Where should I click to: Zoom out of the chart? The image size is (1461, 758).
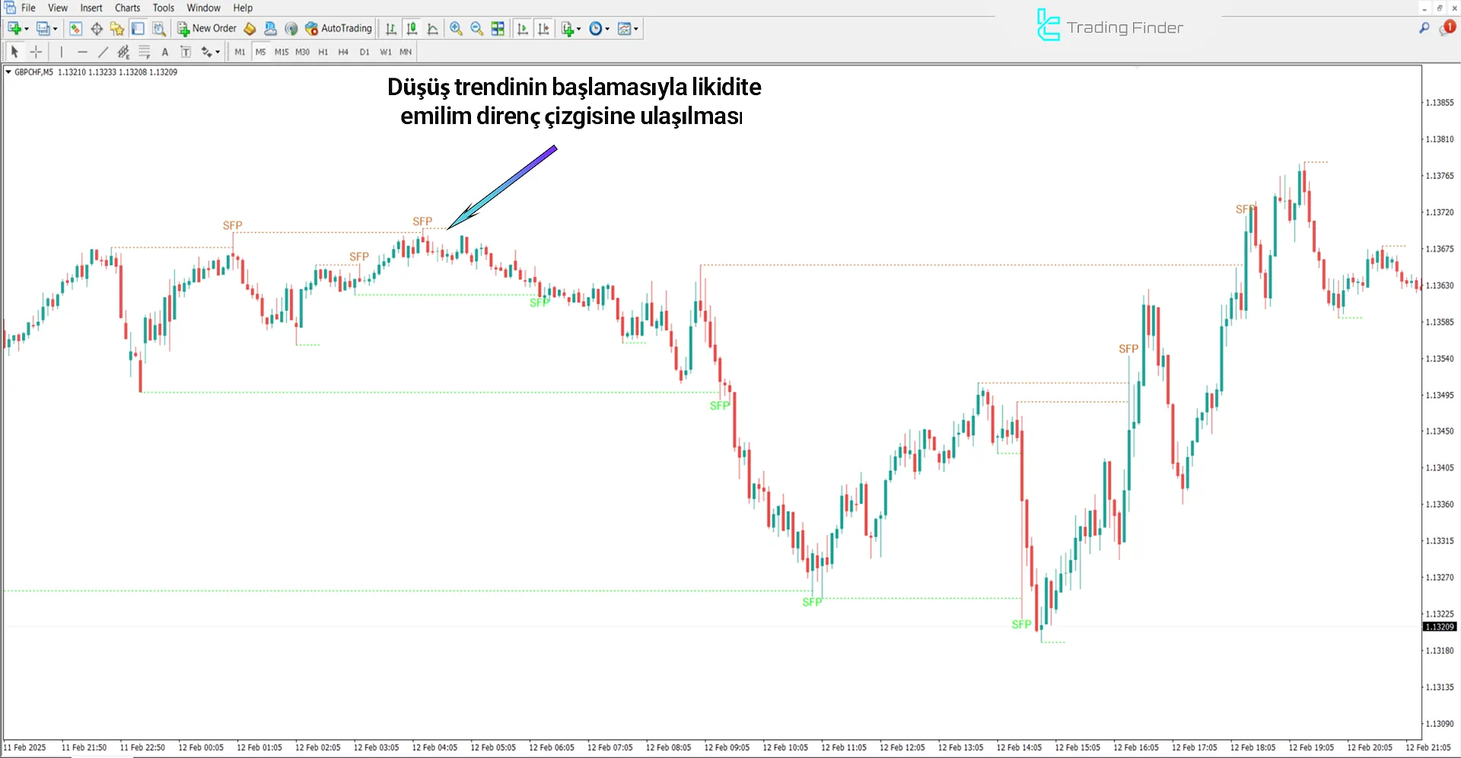click(x=476, y=28)
